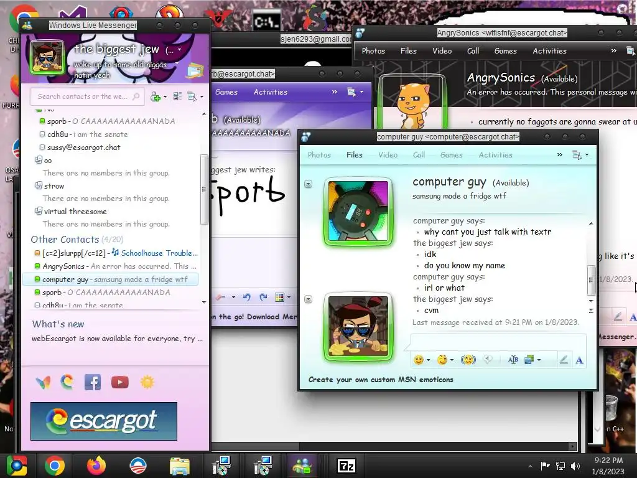
Task: Open the status dropdown beside the biggest jew name
Action: [x=179, y=50]
